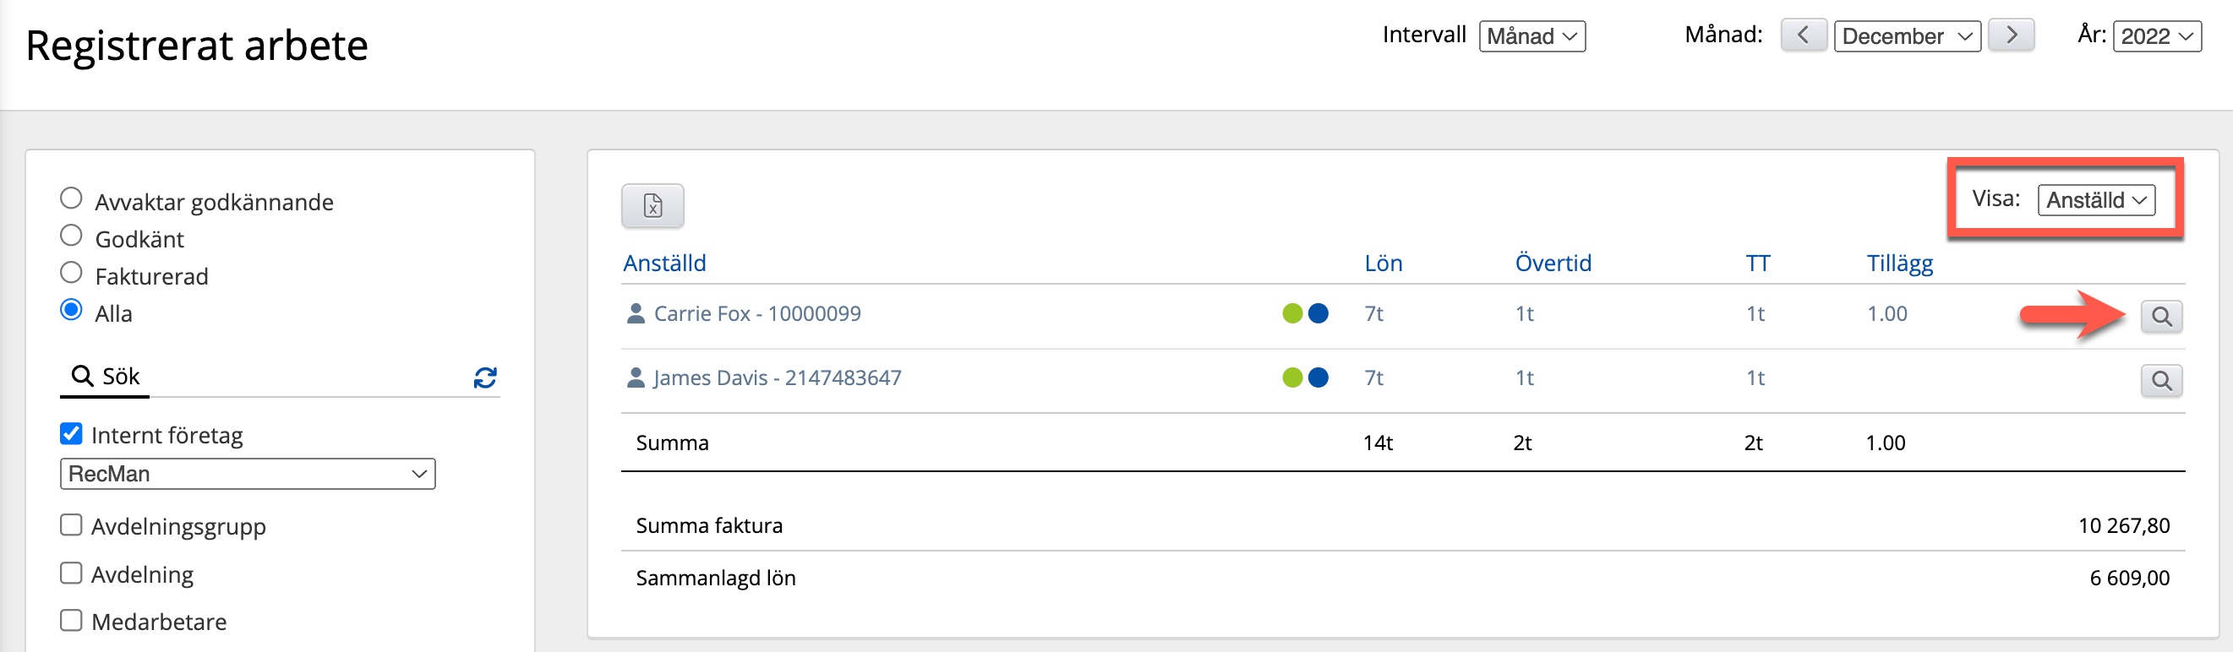
Task: Open the Intervall dropdown set to Månad
Action: click(x=1531, y=36)
